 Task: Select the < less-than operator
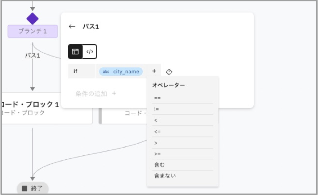(x=156, y=120)
